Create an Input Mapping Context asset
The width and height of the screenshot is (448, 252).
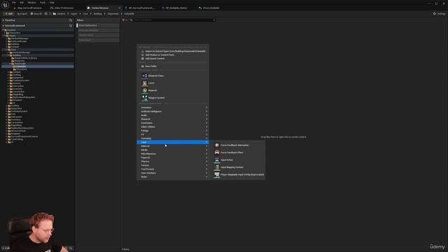point(238,167)
